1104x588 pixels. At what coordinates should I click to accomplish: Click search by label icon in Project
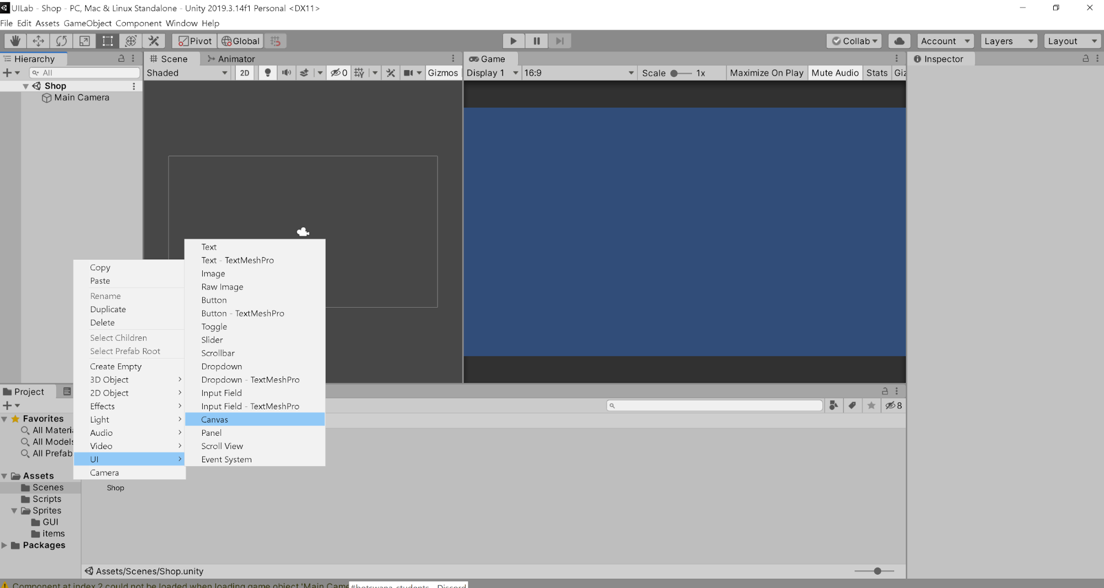coord(852,405)
